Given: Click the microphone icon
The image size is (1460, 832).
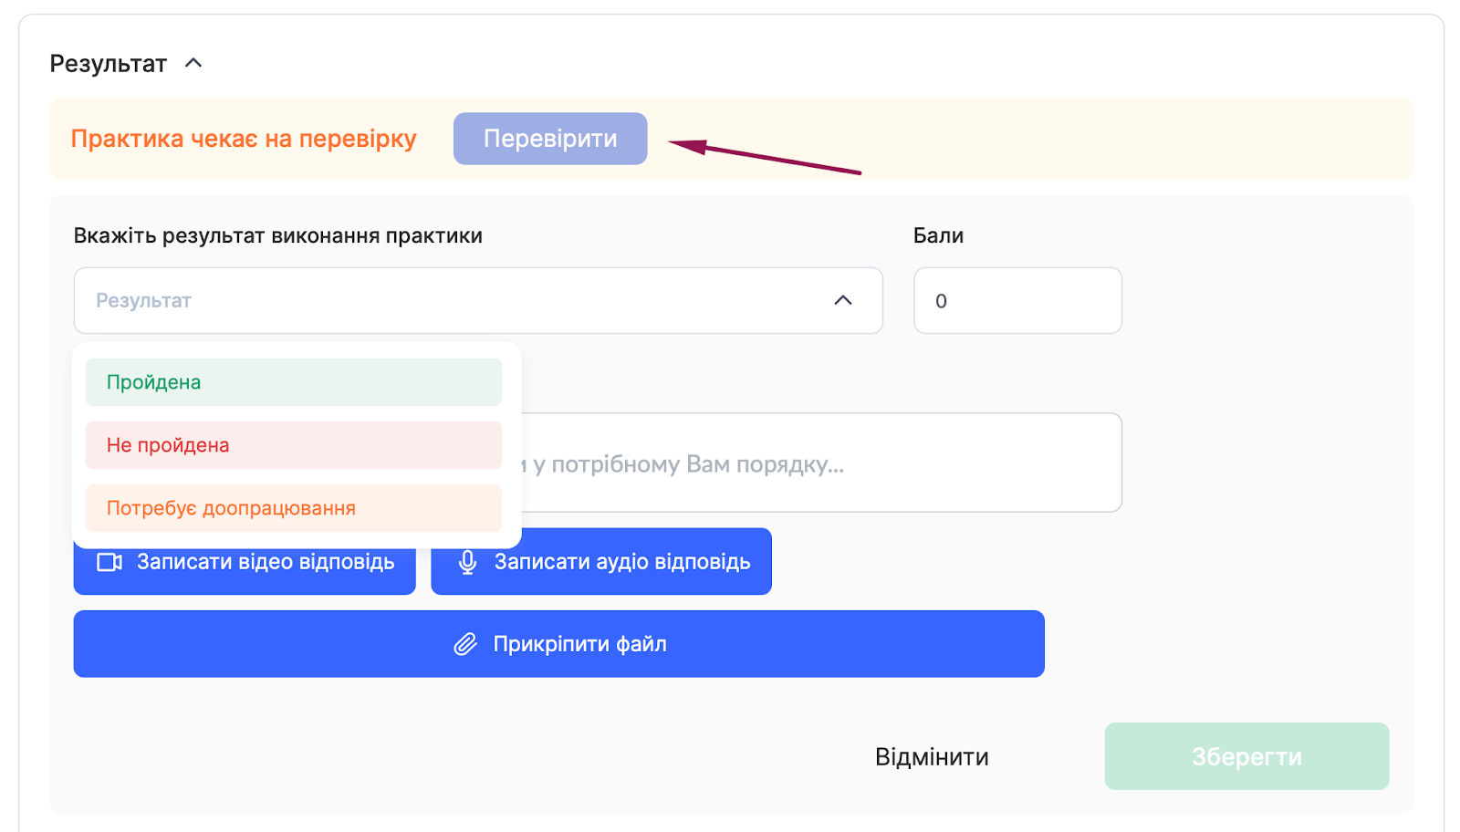Looking at the screenshot, I should coord(467,562).
